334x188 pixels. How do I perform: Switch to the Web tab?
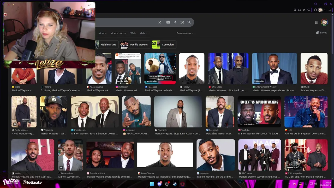133,33
